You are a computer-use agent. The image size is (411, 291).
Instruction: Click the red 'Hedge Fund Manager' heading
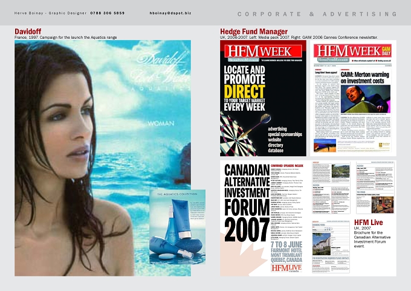tap(254, 31)
